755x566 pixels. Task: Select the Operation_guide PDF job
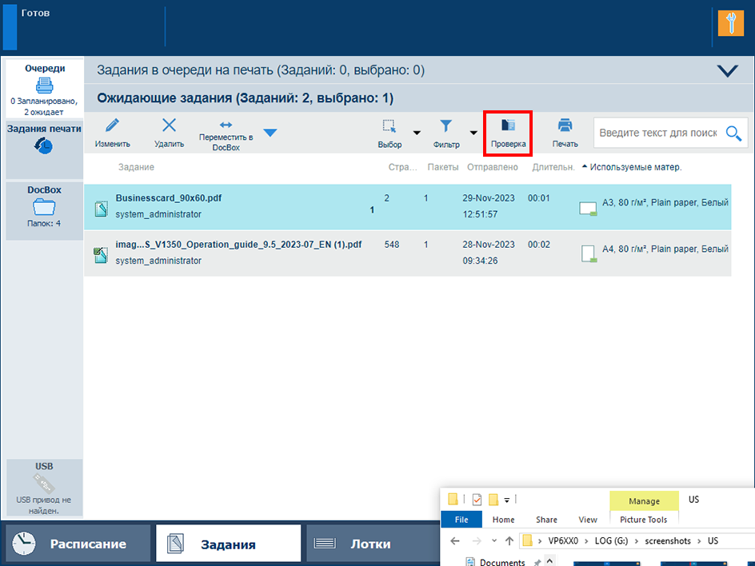407,253
